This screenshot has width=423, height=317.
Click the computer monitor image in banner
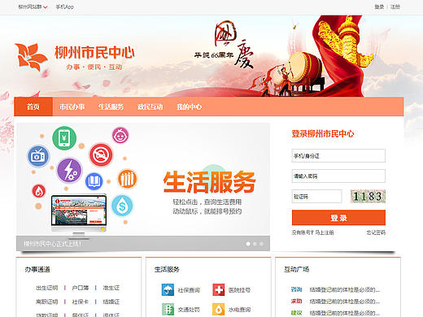pos(79,215)
